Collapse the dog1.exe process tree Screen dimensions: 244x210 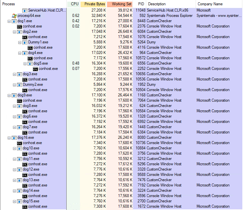(x=9, y=21)
